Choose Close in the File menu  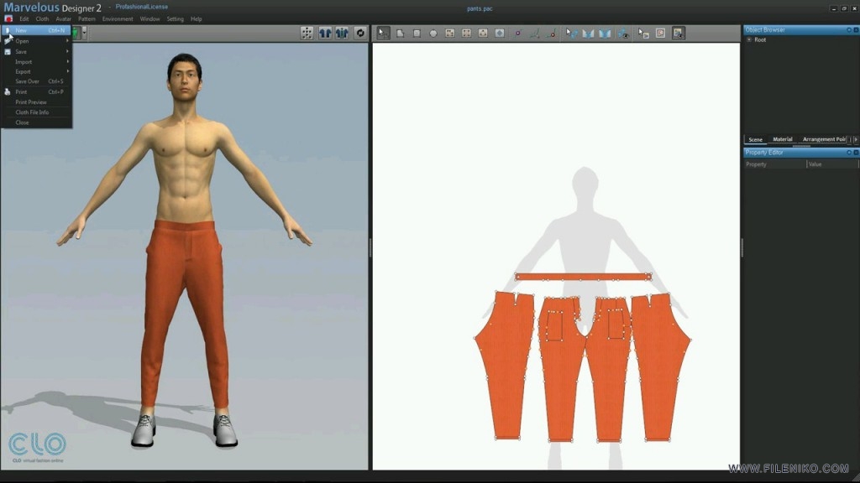36,122
